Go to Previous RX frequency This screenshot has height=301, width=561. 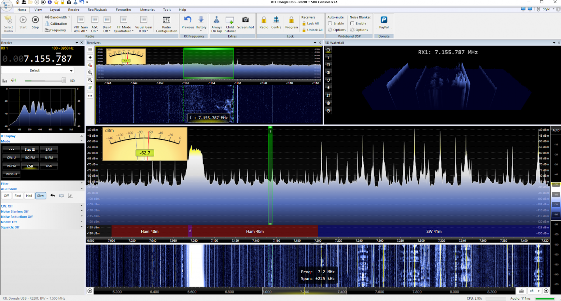click(x=188, y=20)
